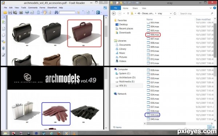Click the file list horizontal scrollbar
218x136 pixels.
coord(178,123)
